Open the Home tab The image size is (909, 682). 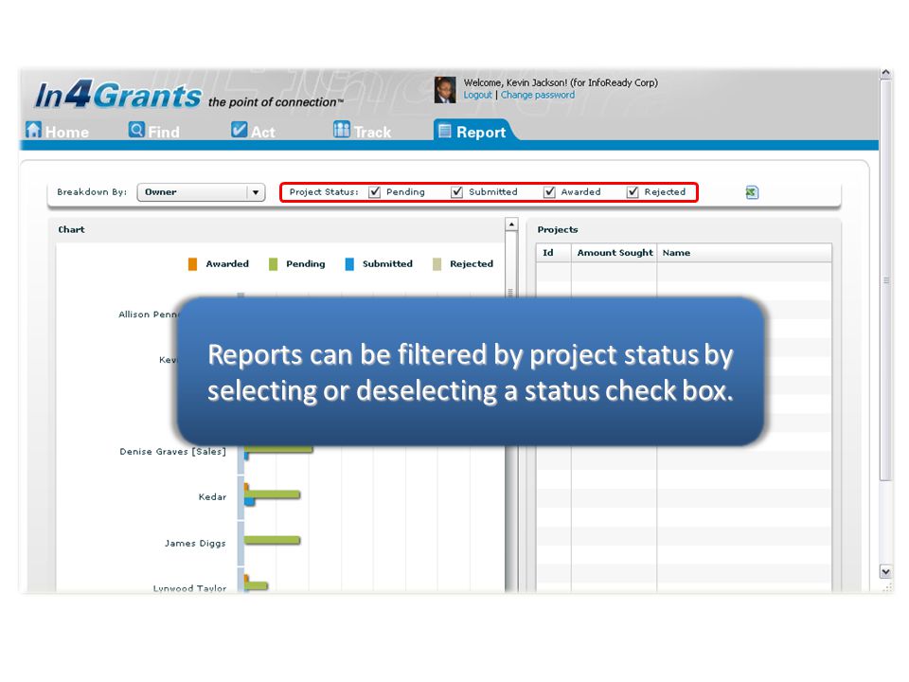click(x=58, y=131)
